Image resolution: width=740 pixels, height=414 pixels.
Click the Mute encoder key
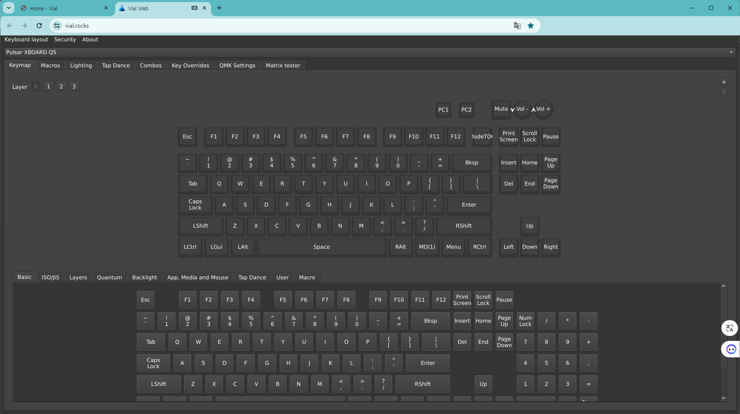pos(501,109)
